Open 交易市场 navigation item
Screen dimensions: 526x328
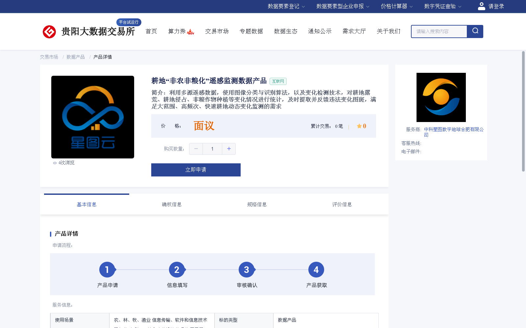pyautogui.click(x=217, y=31)
